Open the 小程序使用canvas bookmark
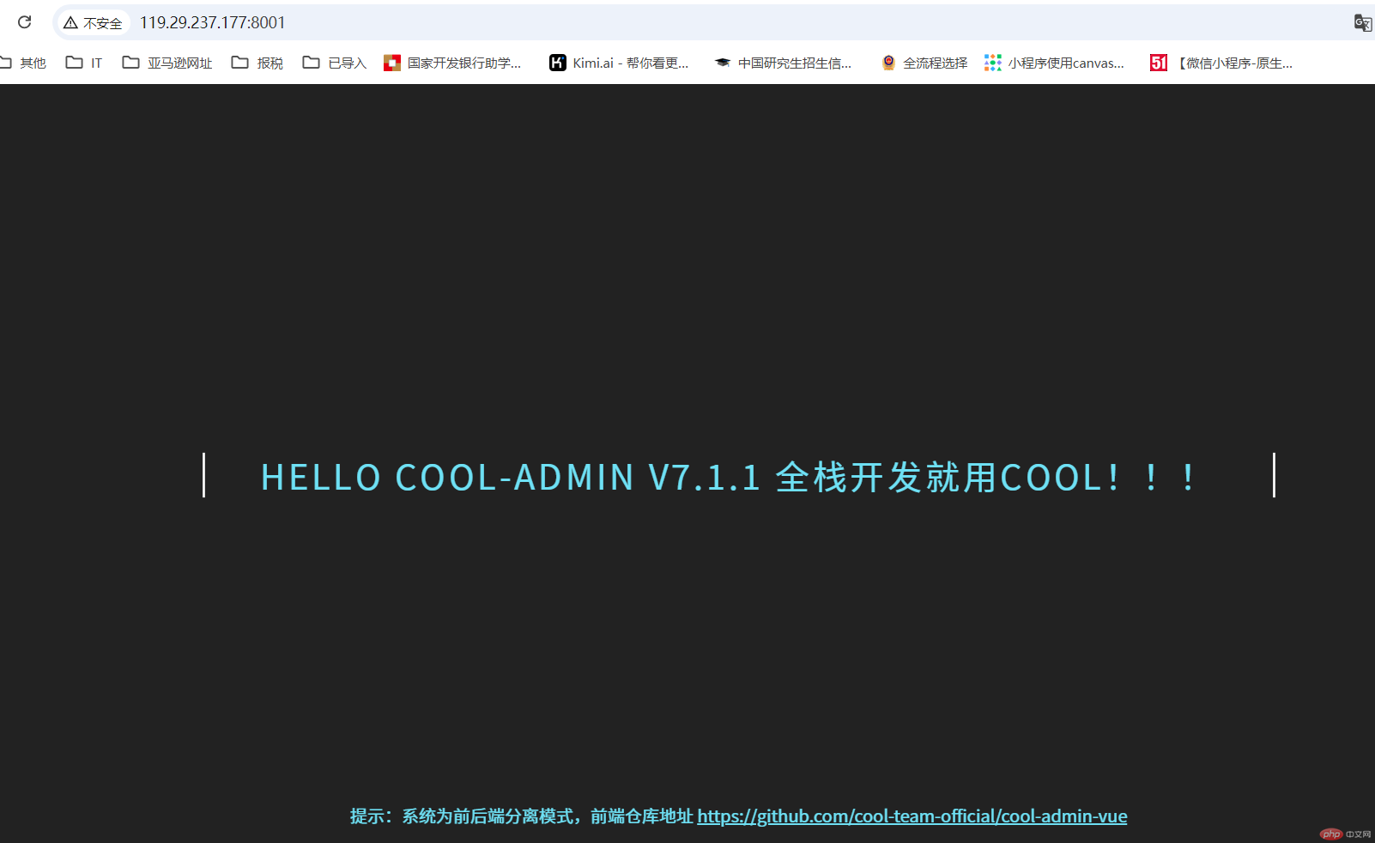 click(1055, 63)
